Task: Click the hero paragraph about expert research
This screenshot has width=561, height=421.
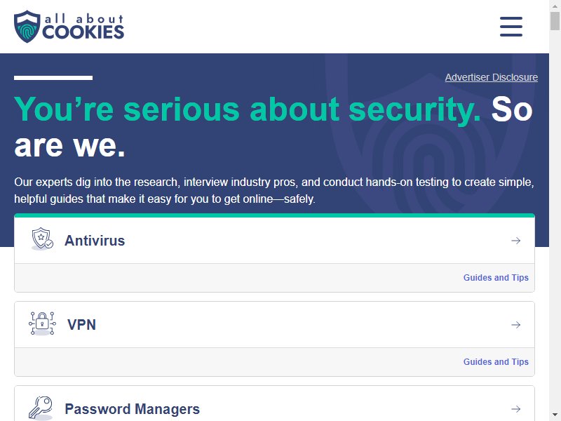Action: click(x=274, y=190)
